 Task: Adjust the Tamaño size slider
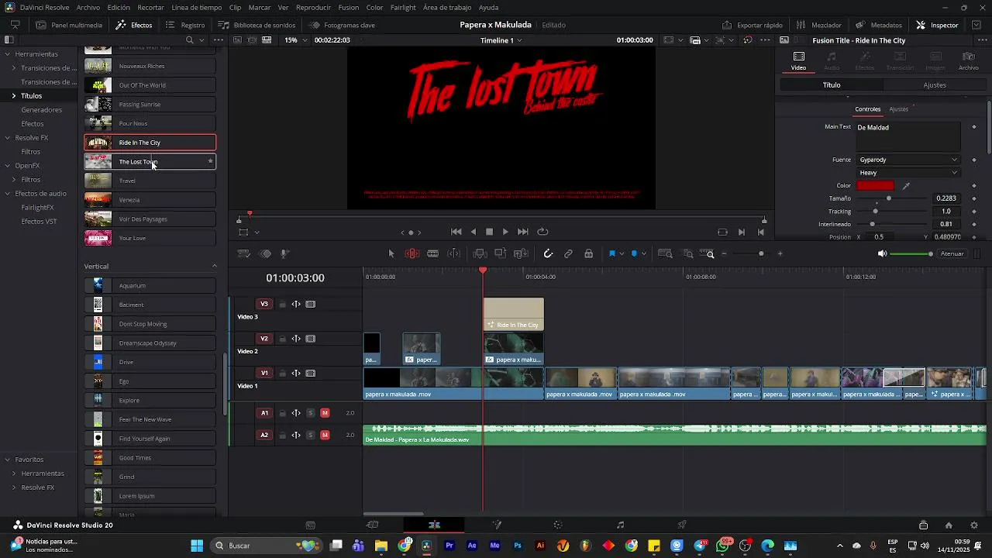click(x=889, y=198)
